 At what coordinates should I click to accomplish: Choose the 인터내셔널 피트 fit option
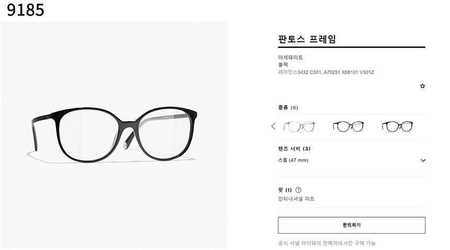[296, 199]
